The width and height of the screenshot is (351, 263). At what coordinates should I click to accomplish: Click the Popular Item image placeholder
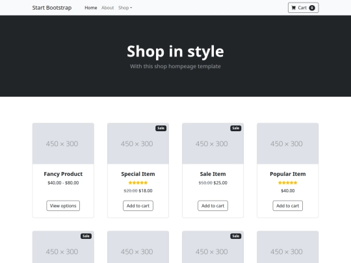[x=288, y=144]
